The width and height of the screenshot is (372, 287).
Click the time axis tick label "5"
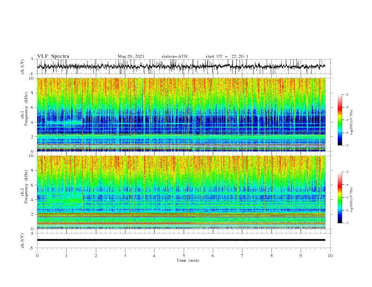click(x=184, y=256)
